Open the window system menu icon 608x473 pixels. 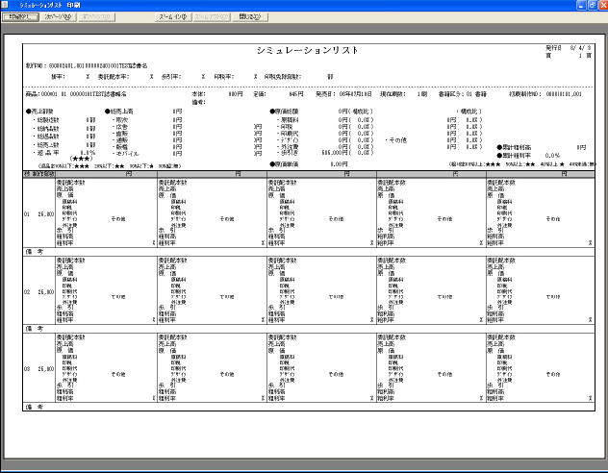5,5
